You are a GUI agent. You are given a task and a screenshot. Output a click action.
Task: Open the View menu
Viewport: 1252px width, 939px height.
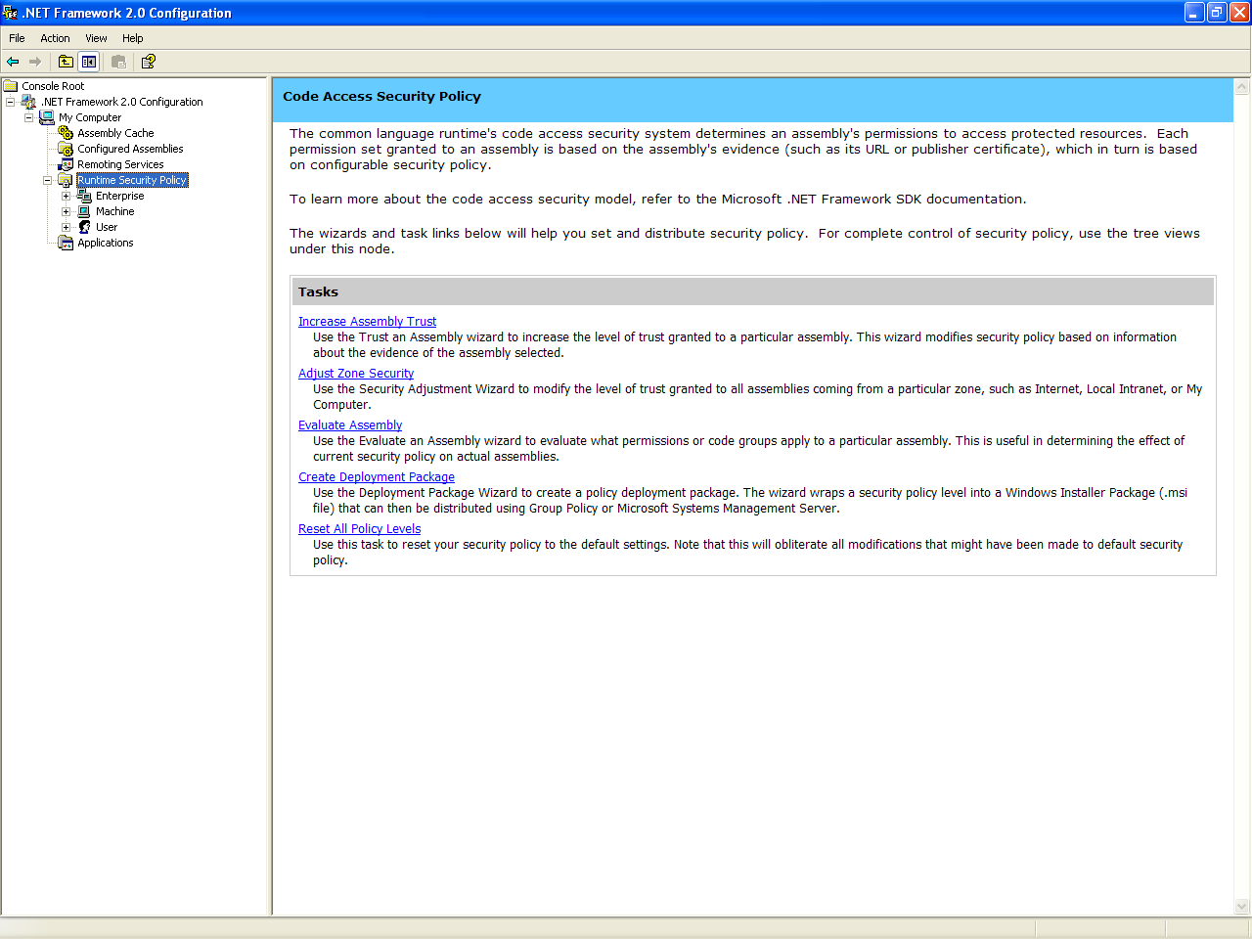(96, 38)
